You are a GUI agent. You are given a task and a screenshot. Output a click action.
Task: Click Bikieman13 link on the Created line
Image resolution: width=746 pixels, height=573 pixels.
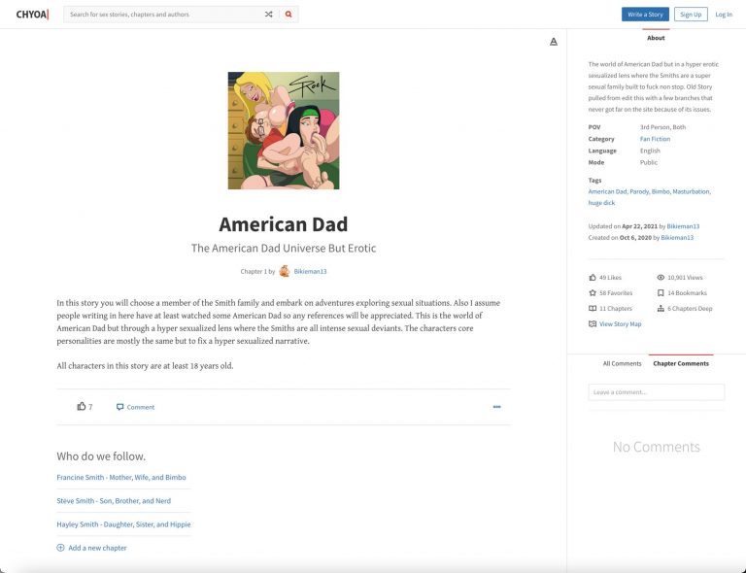tap(677, 238)
